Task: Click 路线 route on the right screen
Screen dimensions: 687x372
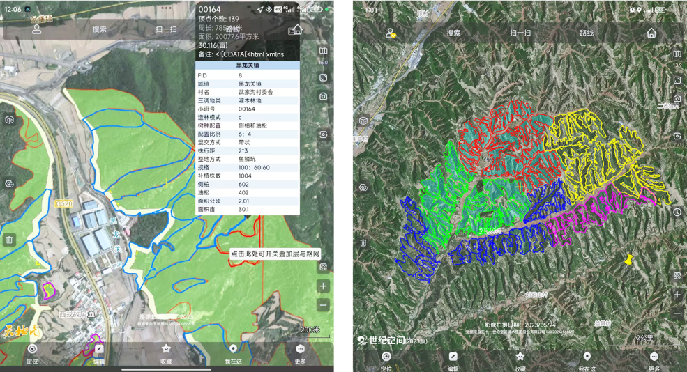Action: [587, 33]
